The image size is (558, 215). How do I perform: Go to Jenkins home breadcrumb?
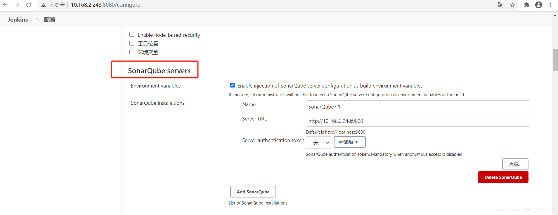pos(18,20)
